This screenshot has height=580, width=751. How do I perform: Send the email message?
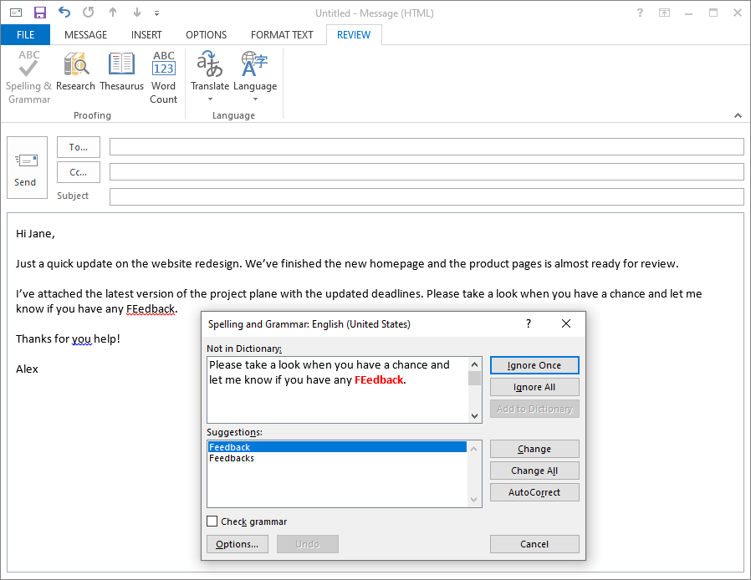[x=27, y=167]
